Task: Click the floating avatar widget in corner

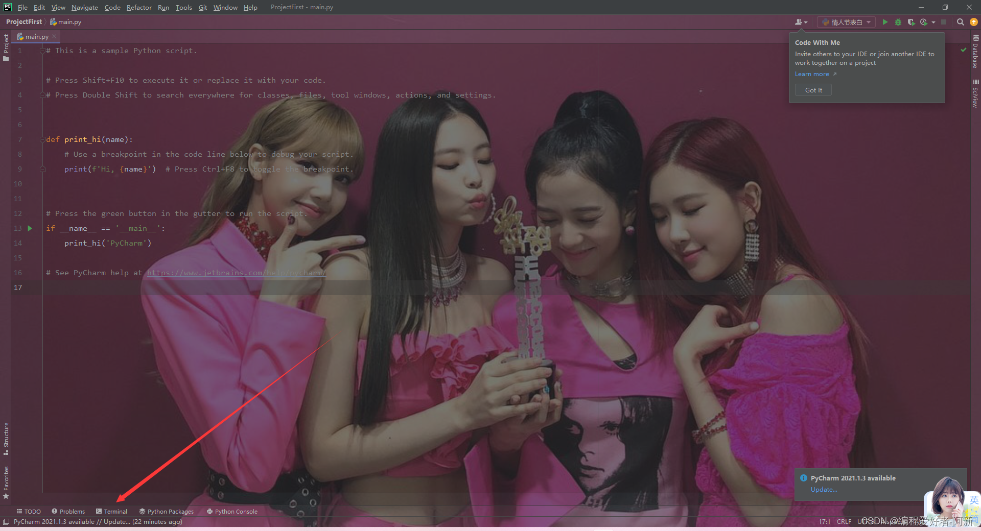Action: coord(948,496)
